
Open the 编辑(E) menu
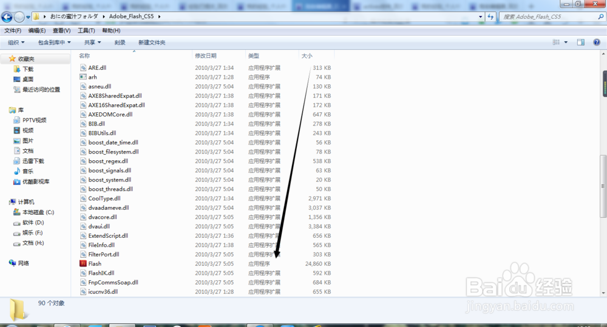click(37, 30)
